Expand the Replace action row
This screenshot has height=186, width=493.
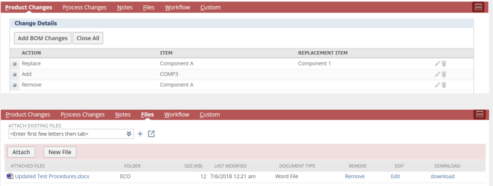point(14,64)
